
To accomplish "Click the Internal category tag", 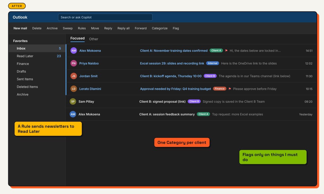I will [212, 63].
